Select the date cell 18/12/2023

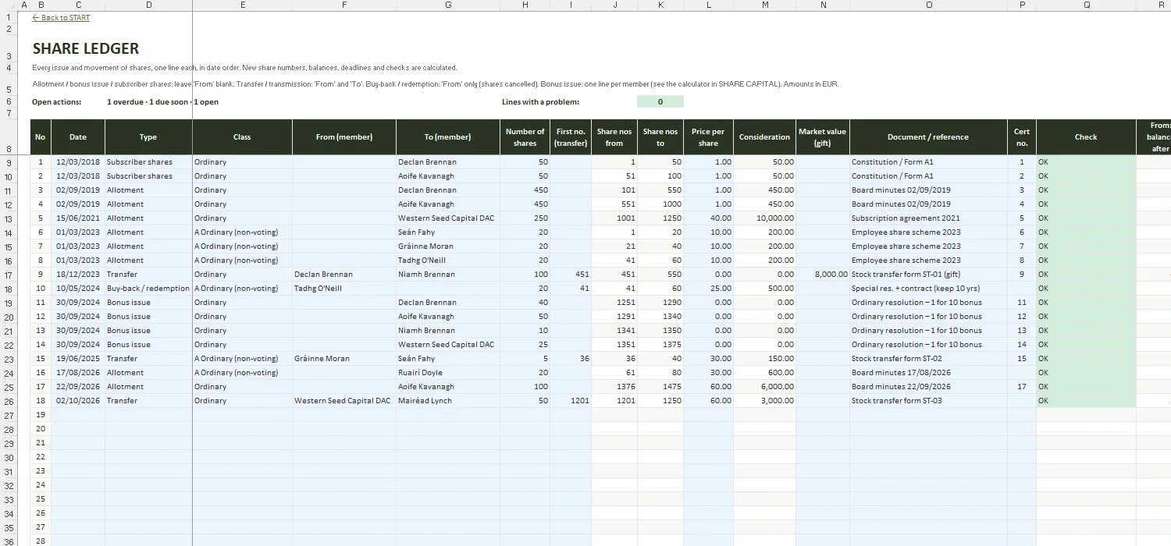point(78,275)
